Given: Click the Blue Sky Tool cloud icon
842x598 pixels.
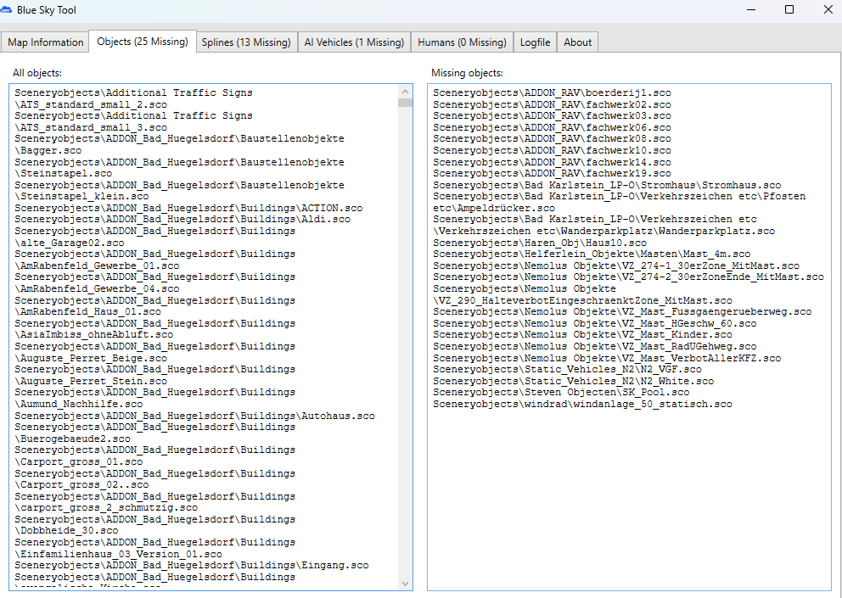Looking at the screenshot, I should [7, 10].
